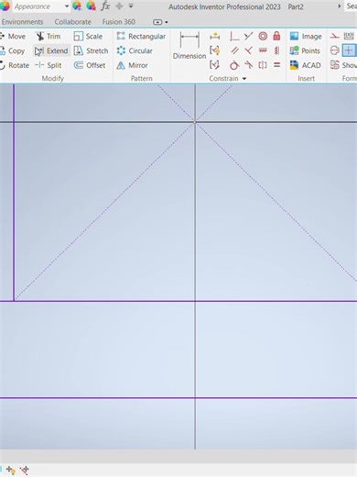Select the Rotate tool
Image resolution: width=357 pixels, height=477 pixels.
pos(15,65)
